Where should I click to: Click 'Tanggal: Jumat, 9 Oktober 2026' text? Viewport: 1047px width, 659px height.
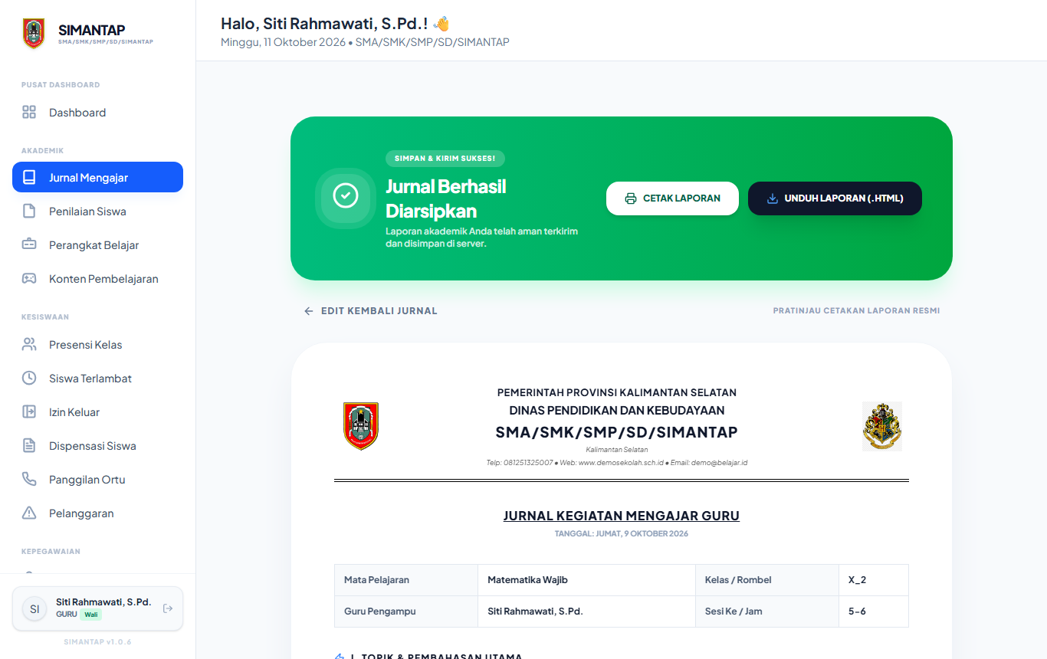click(622, 533)
